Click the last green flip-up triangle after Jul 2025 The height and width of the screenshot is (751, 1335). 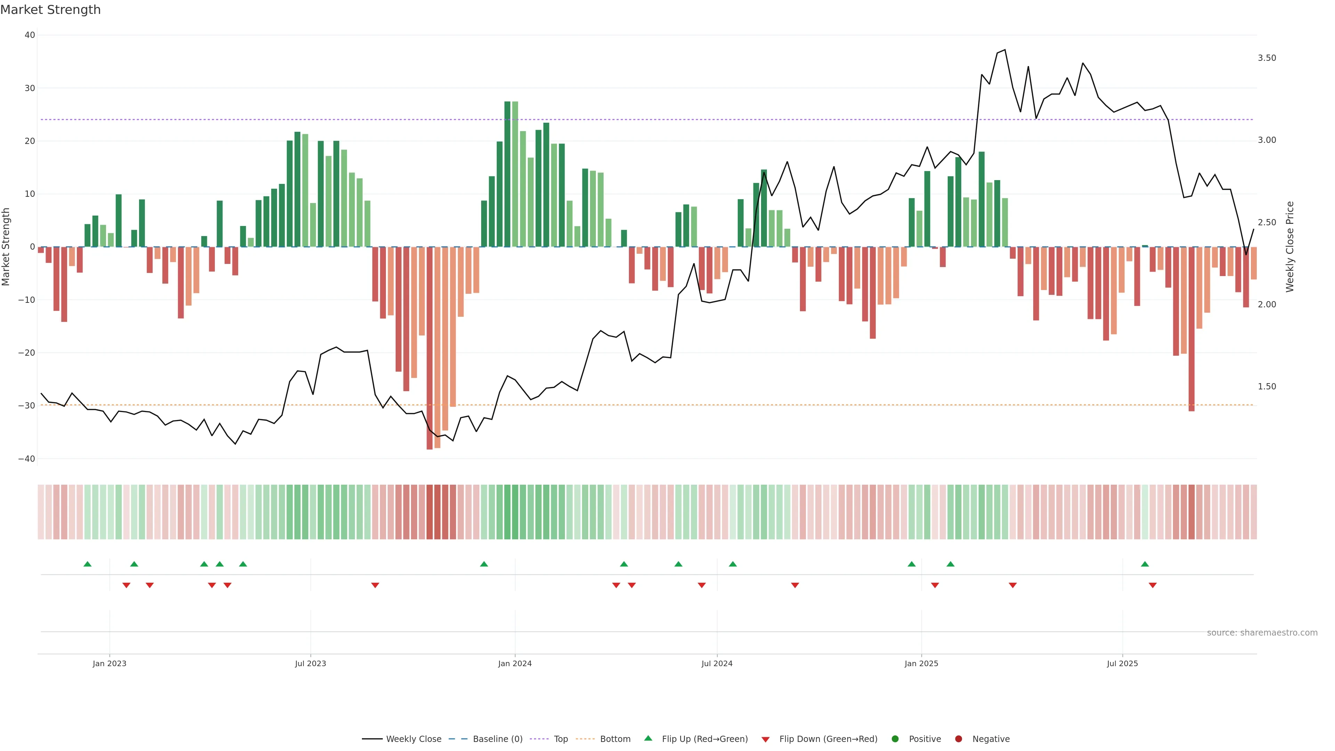pyautogui.click(x=1145, y=564)
